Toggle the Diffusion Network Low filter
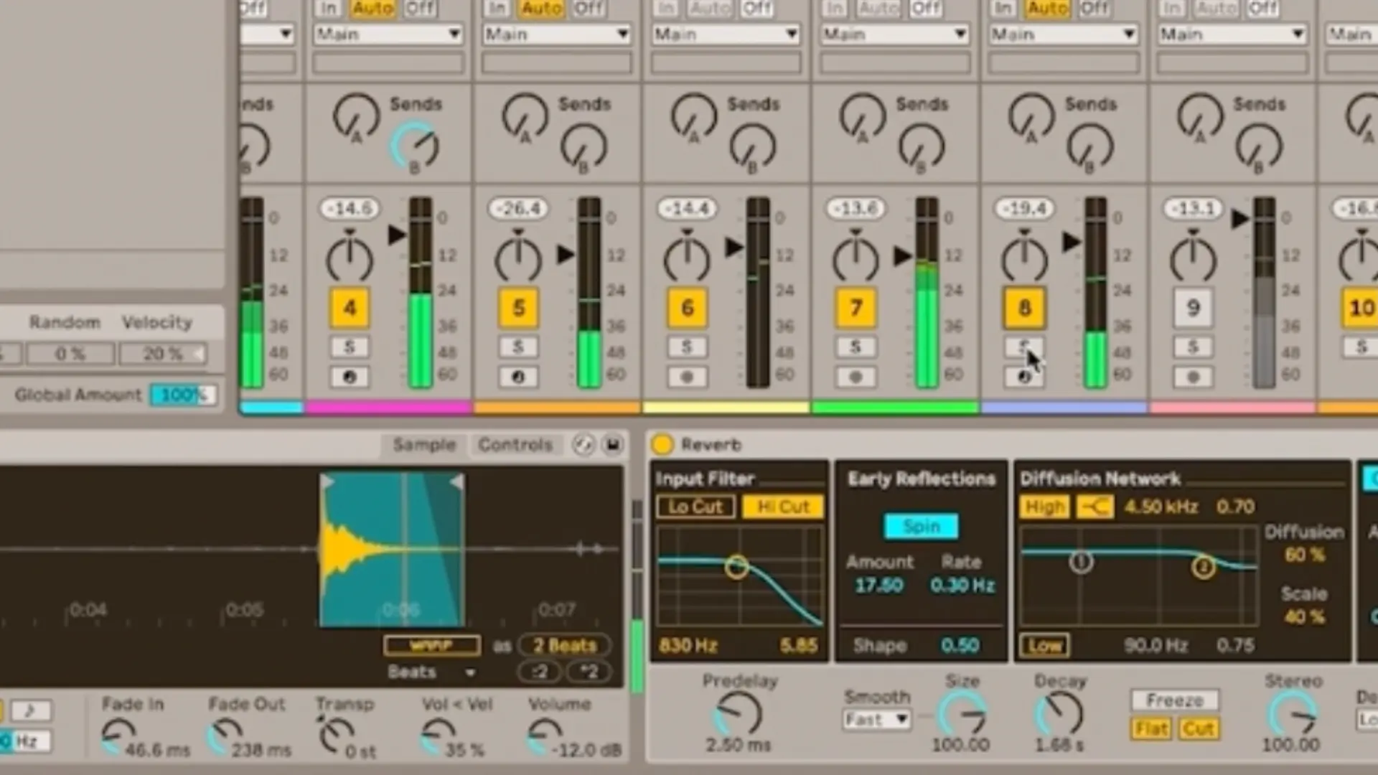The width and height of the screenshot is (1378, 775). (x=1044, y=645)
